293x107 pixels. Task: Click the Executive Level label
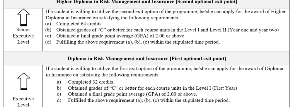pos(23,102)
